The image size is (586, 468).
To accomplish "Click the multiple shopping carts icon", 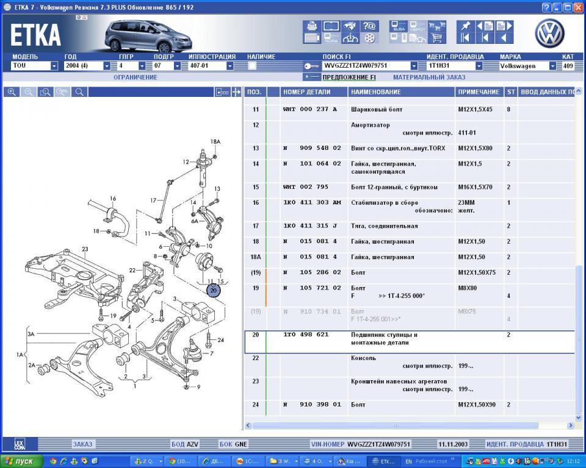I will coord(437,26).
